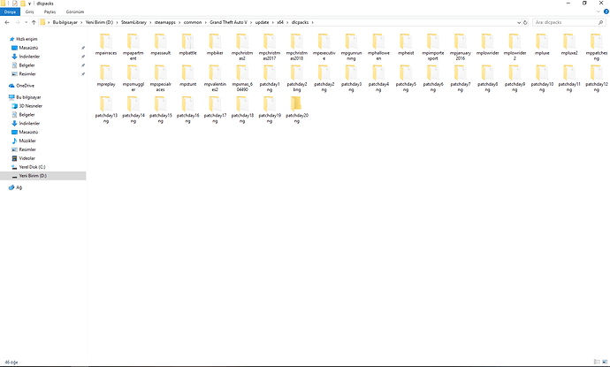Select the mpstunt folder
Viewport: 610px width, 367px height.
coord(187,76)
